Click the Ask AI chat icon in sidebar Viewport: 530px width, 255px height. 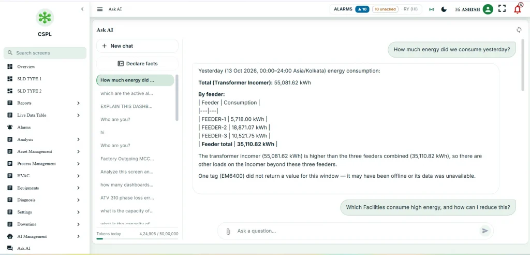10,248
